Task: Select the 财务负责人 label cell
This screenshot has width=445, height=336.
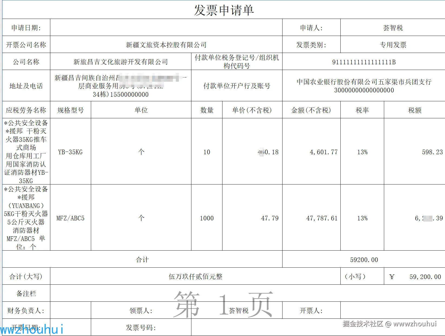Action: pyautogui.click(x=26, y=310)
